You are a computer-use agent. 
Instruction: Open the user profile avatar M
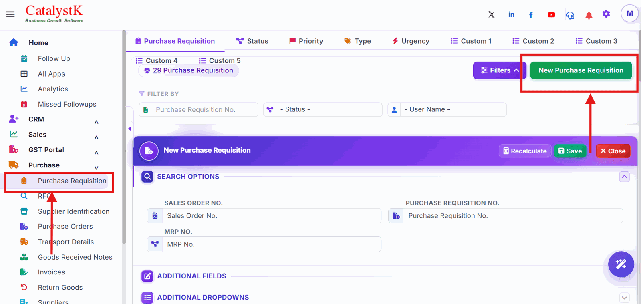point(629,14)
